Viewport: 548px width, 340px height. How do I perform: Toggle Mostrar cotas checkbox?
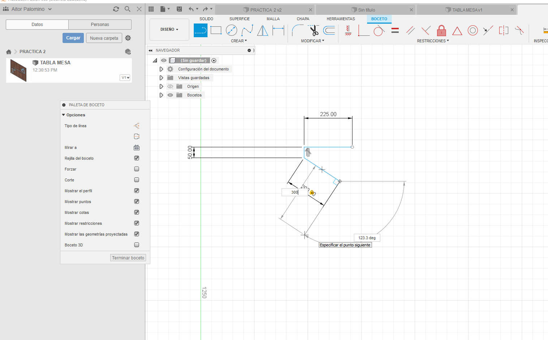tap(137, 212)
